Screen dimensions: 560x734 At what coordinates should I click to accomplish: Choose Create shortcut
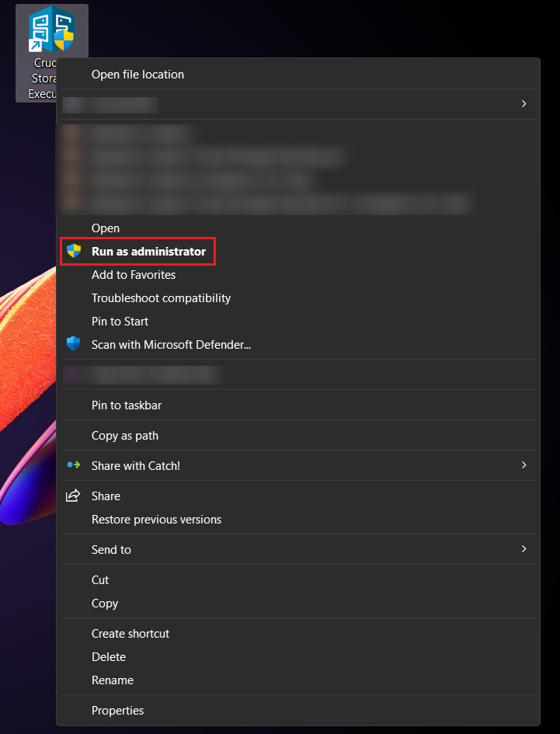coord(297,634)
